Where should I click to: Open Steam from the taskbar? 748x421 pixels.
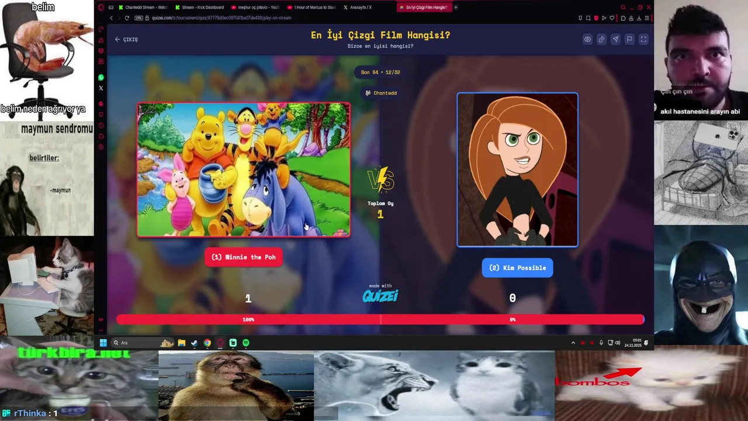tap(194, 343)
